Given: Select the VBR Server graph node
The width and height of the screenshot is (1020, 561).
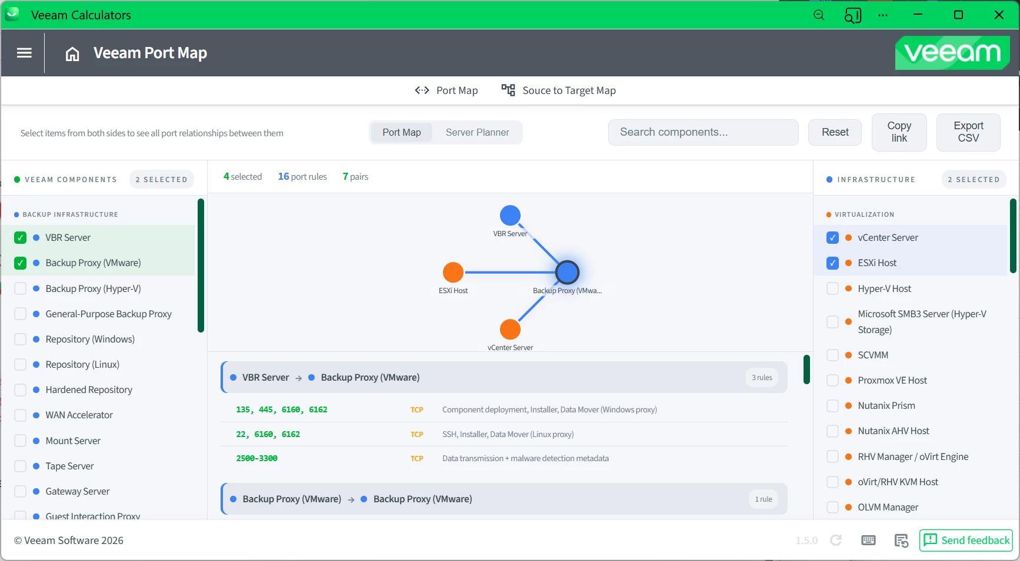Looking at the screenshot, I should tap(510, 216).
